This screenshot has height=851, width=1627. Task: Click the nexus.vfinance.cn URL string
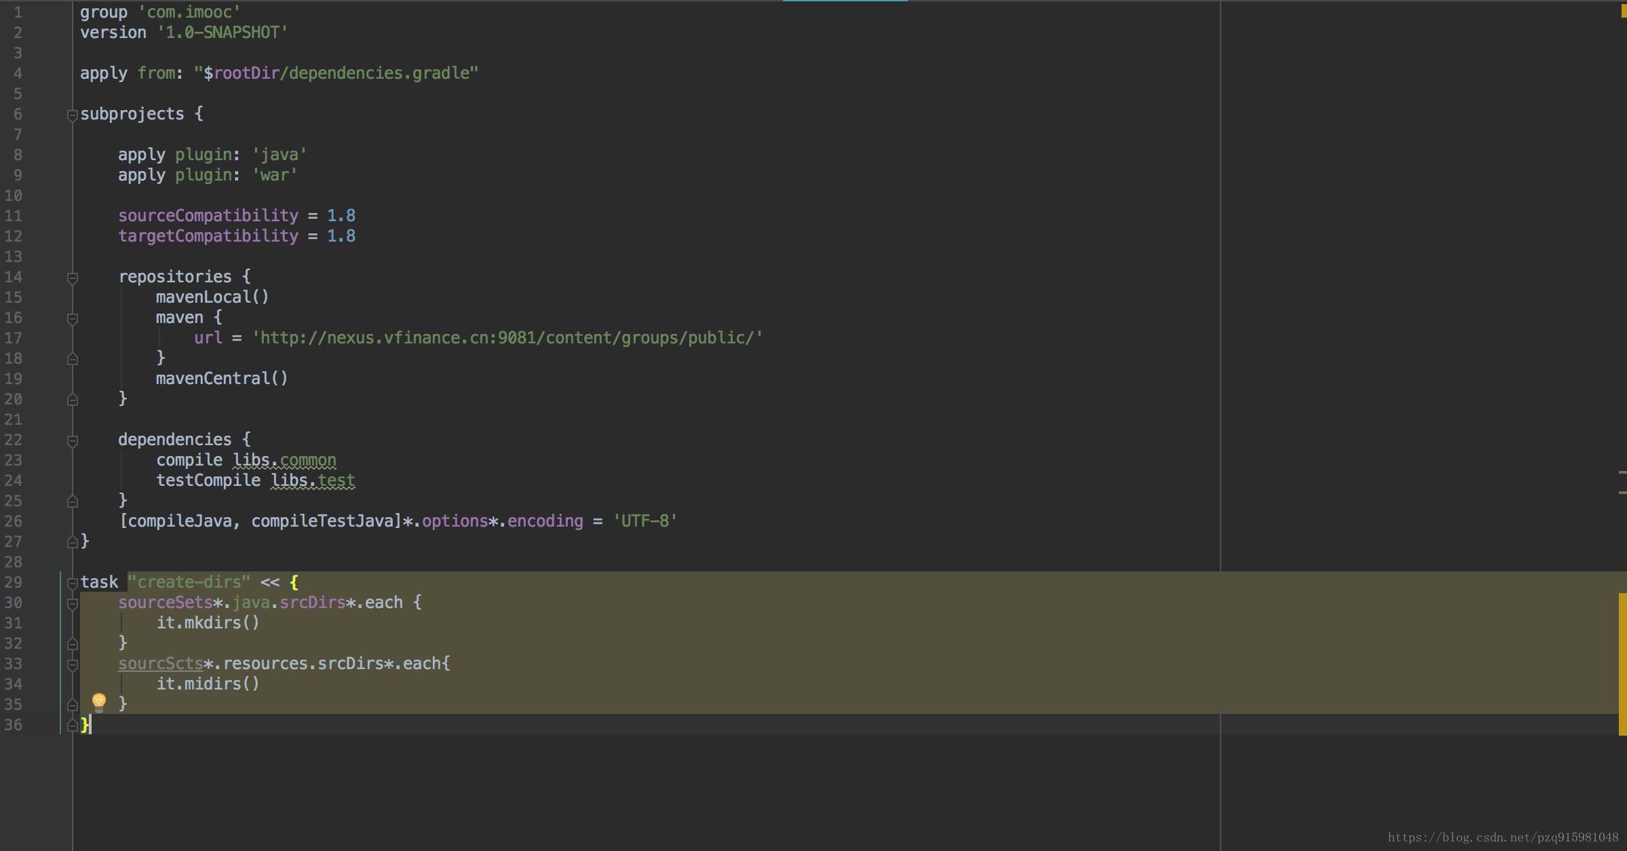point(508,338)
